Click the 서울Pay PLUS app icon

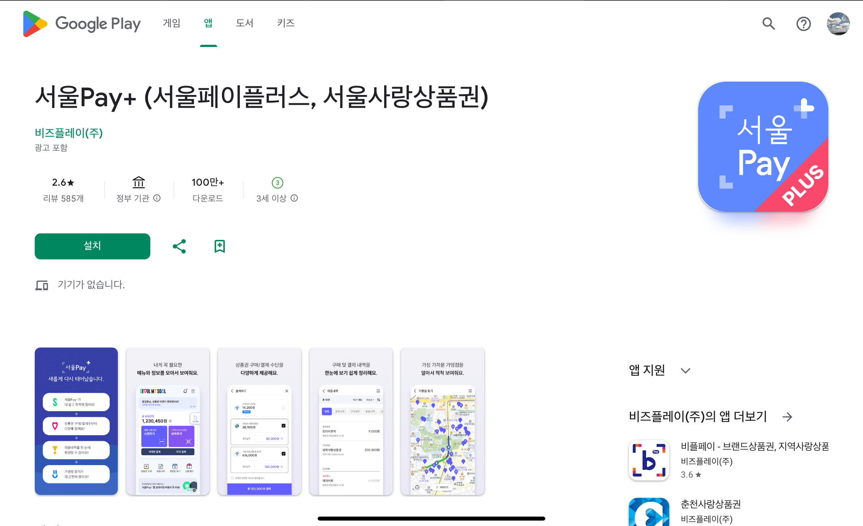point(763,147)
